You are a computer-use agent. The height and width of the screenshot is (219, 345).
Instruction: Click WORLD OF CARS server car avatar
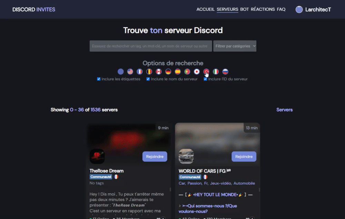coord(186,156)
